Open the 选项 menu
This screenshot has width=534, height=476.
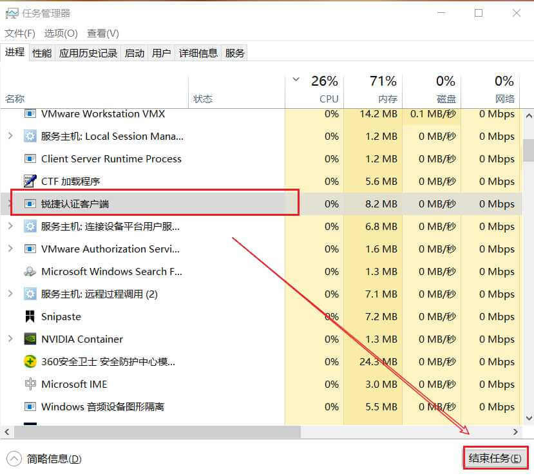coord(61,33)
